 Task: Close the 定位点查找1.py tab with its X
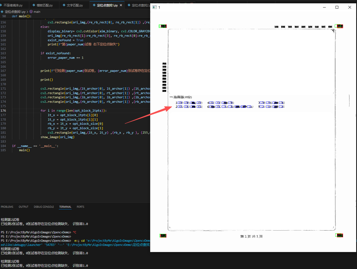click(x=121, y=5)
